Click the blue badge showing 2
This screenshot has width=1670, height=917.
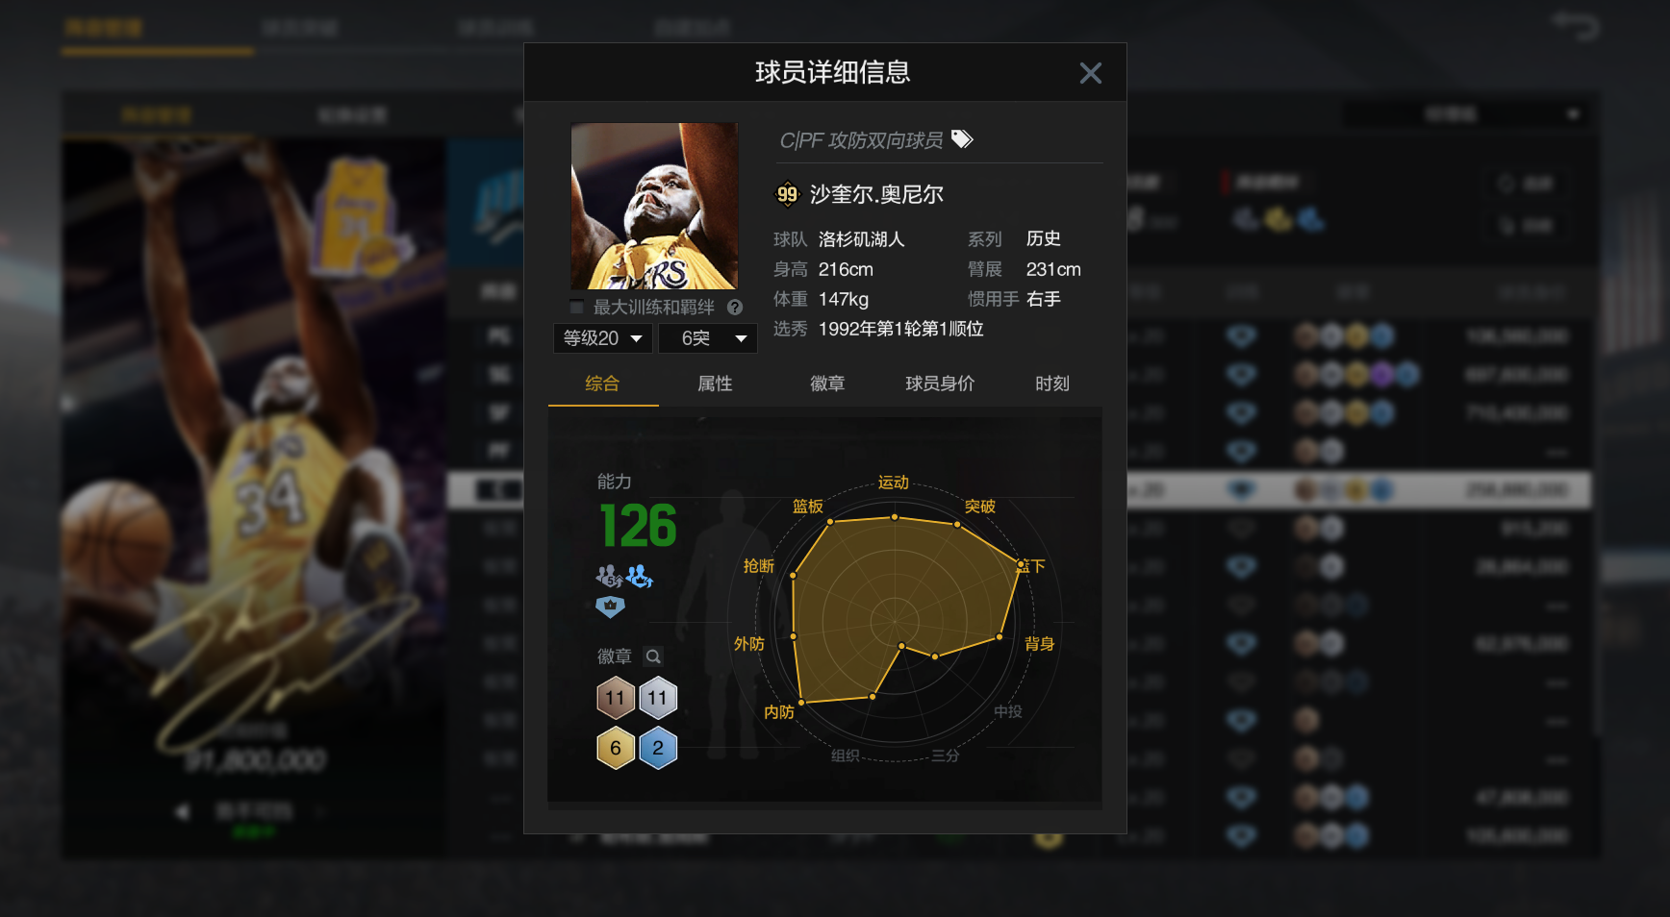[658, 748]
